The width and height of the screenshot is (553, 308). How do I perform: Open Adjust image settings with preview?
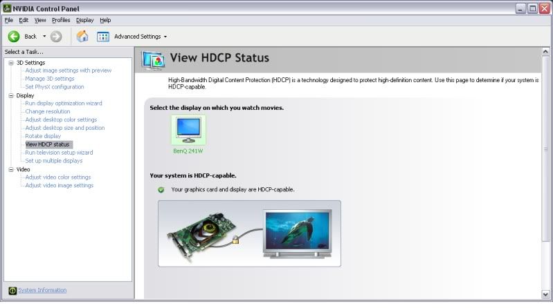coord(68,70)
